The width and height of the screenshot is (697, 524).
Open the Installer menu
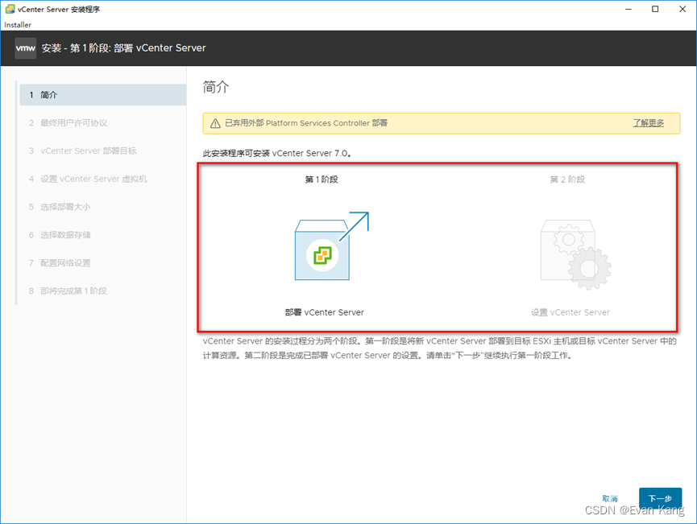(18, 25)
